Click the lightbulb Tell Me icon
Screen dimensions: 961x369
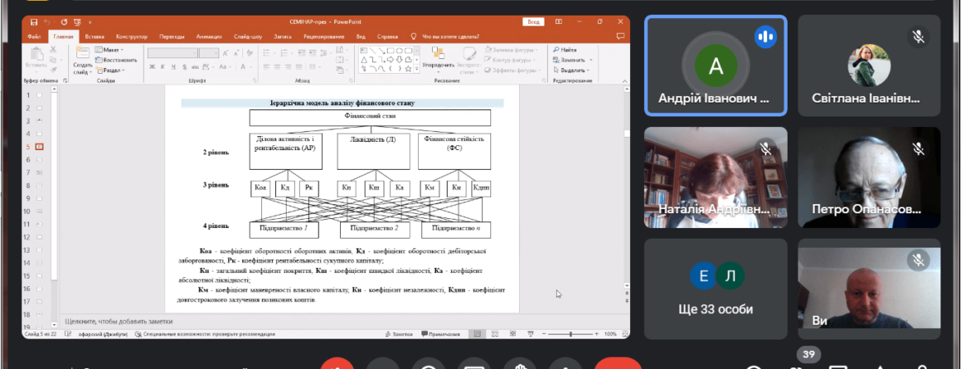pos(414,36)
